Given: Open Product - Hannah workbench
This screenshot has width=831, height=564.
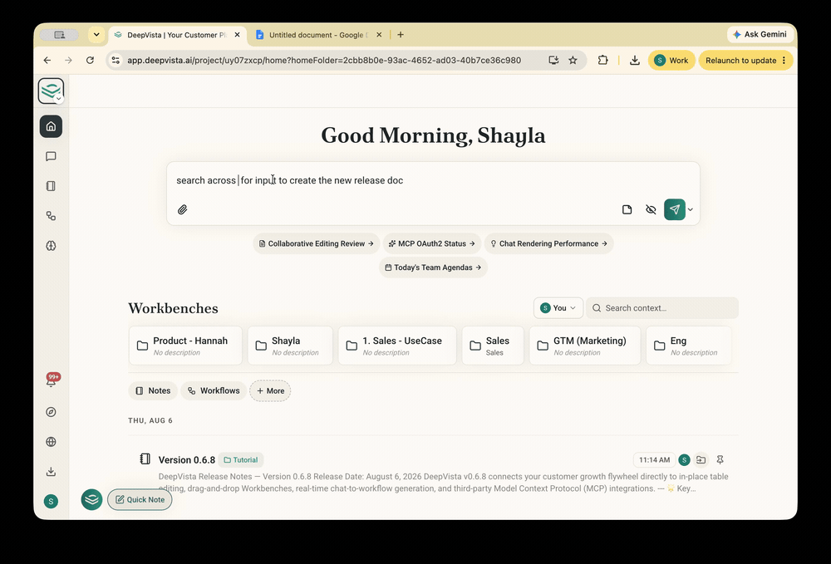Looking at the screenshot, I should pyautogui.click(x=185, y=346).
